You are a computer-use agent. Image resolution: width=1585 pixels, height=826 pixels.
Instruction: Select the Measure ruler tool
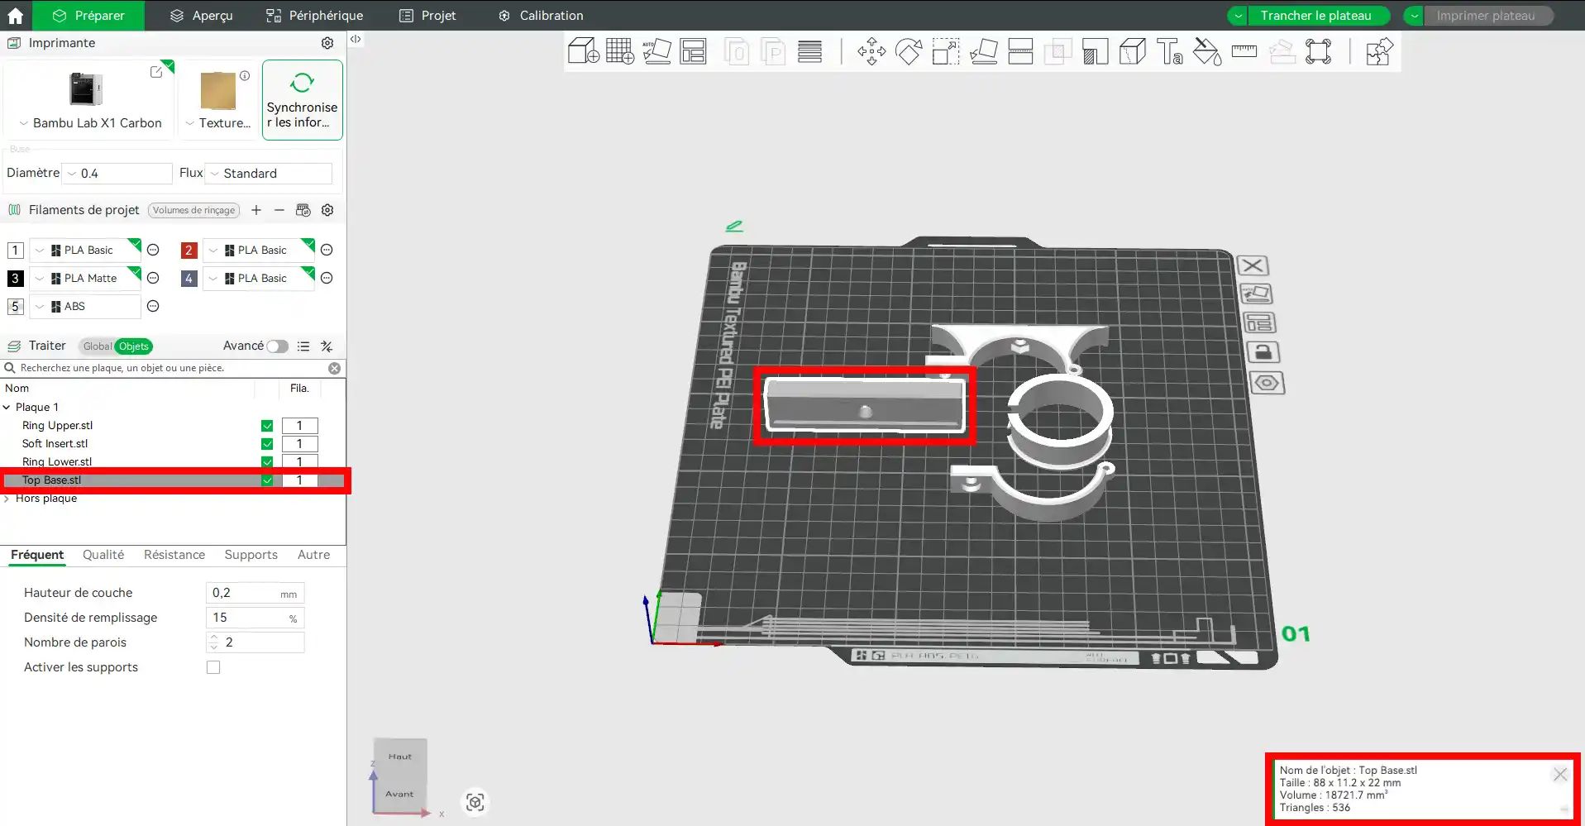(x=1244, y=52)
